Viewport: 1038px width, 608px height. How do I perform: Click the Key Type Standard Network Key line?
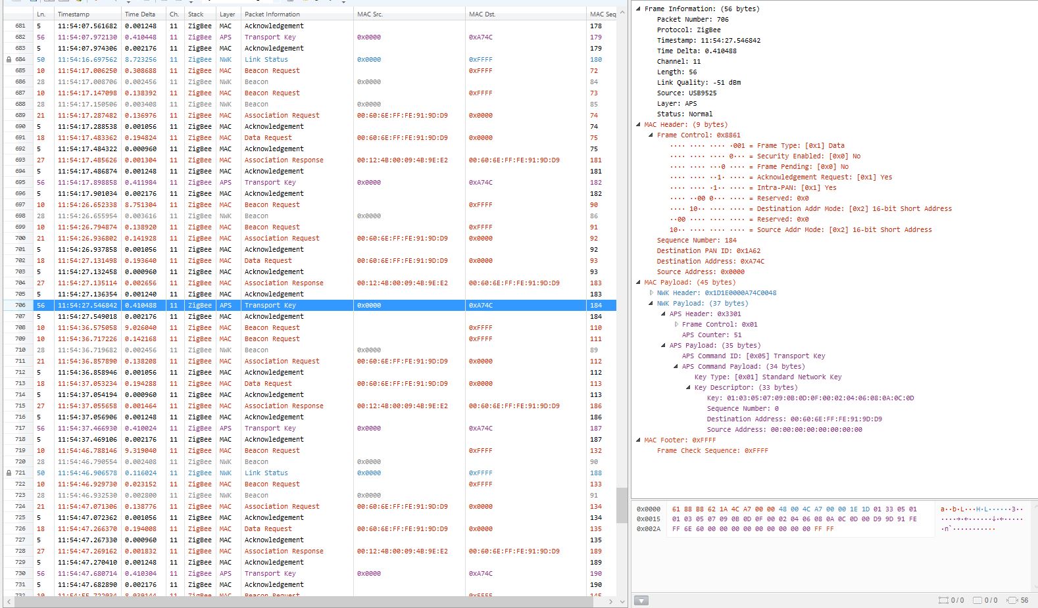768,377
